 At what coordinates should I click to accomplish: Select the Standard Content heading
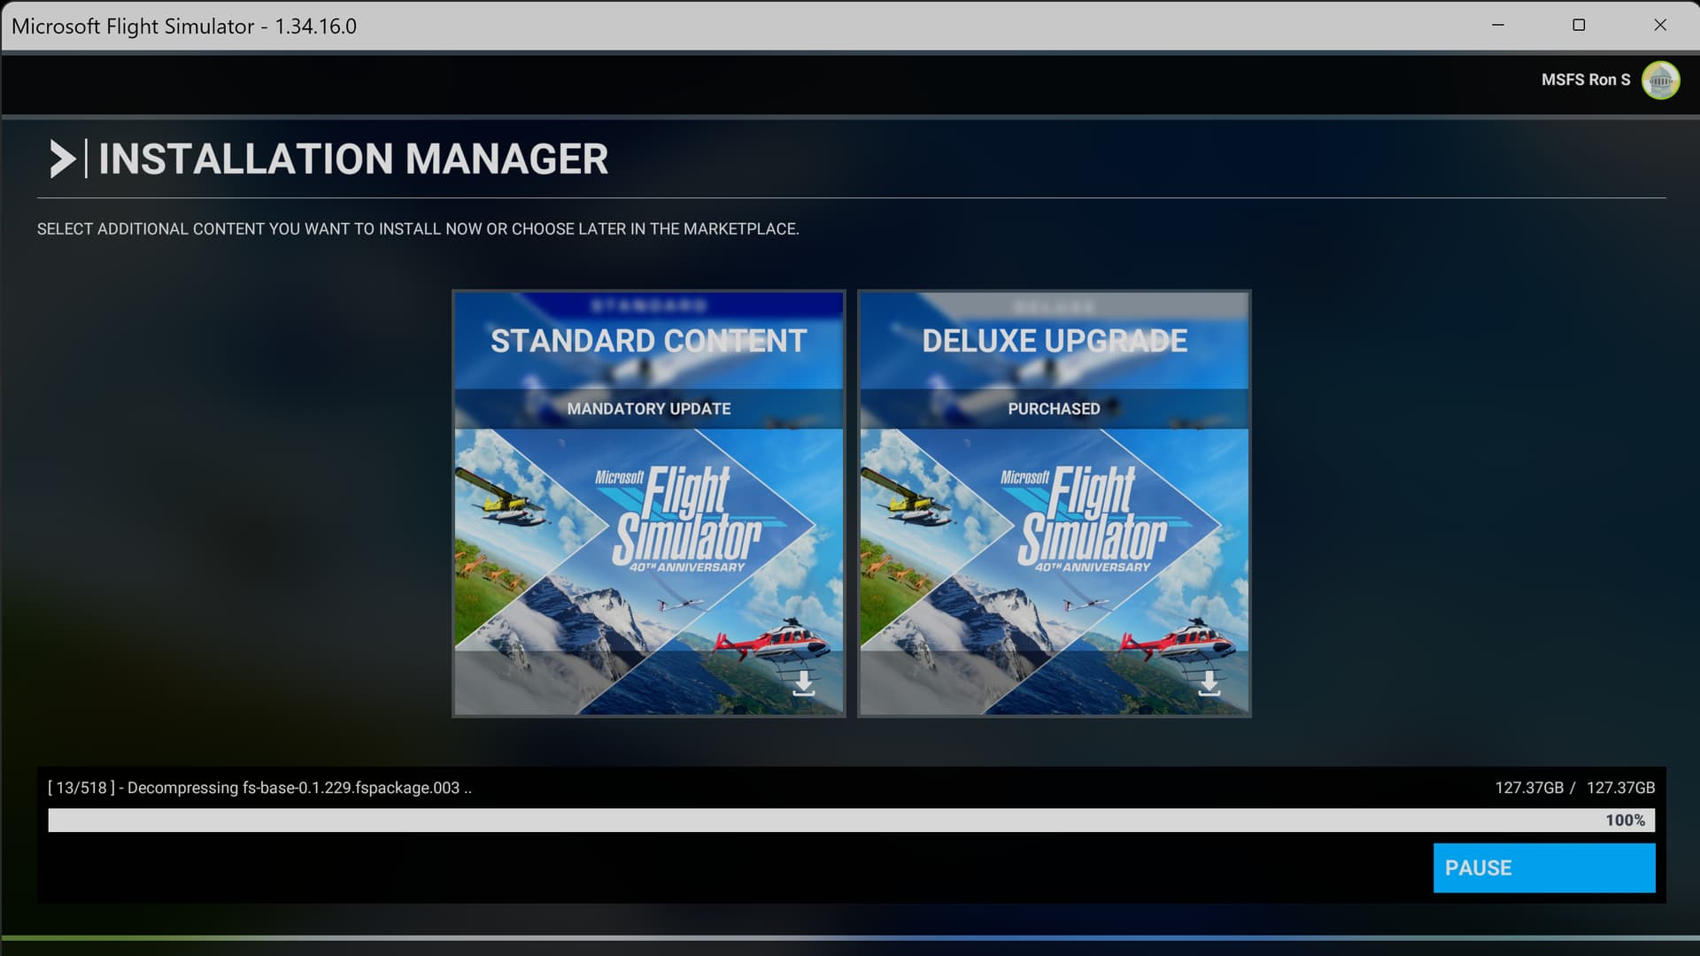(648, 341)
